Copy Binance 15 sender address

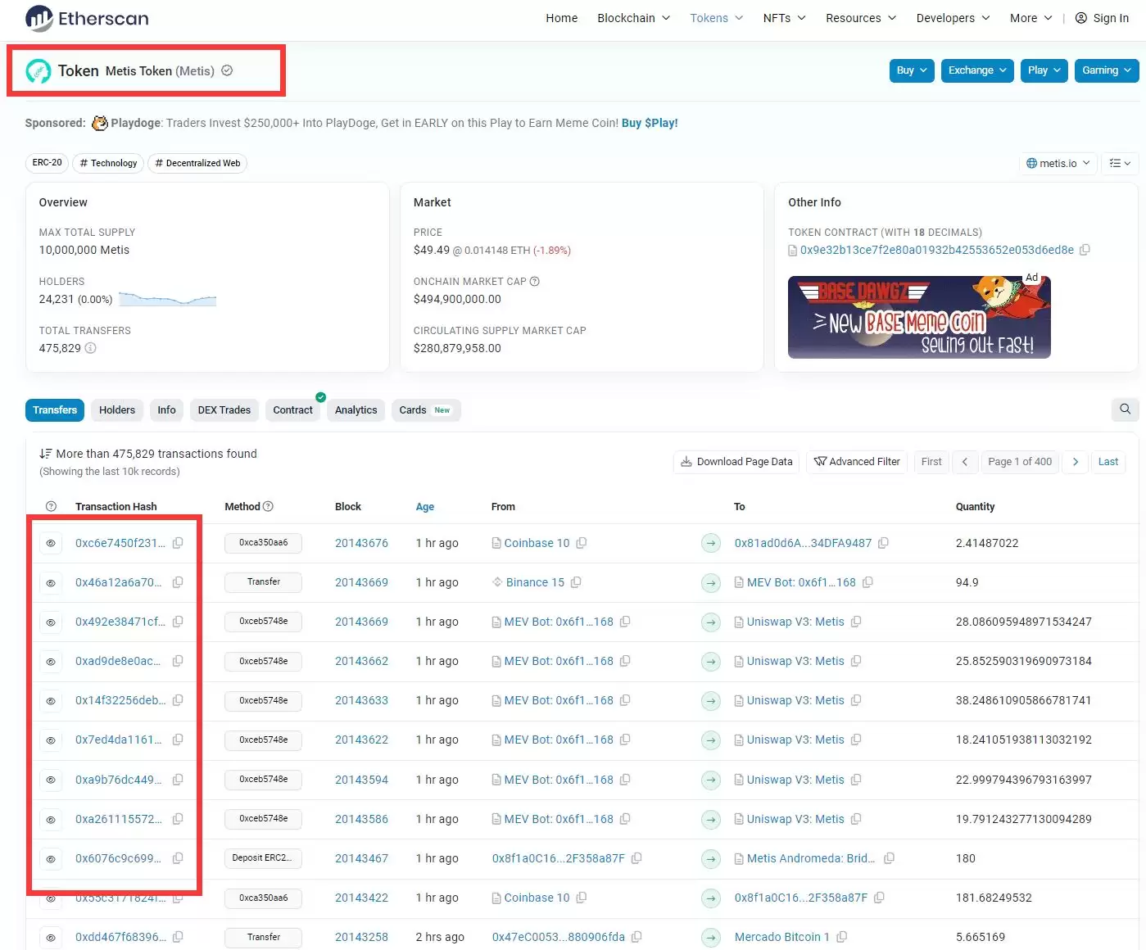[x=576, y=582]
